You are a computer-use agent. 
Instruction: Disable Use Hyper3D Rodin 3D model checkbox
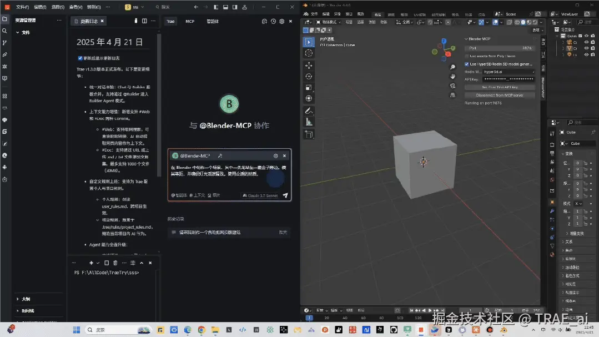(x=466, y=64)
